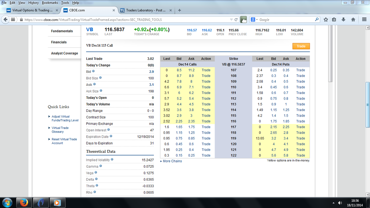The image size is (370, 208).
Task: Open the media player taskbar icon
Action: point(57,203)
